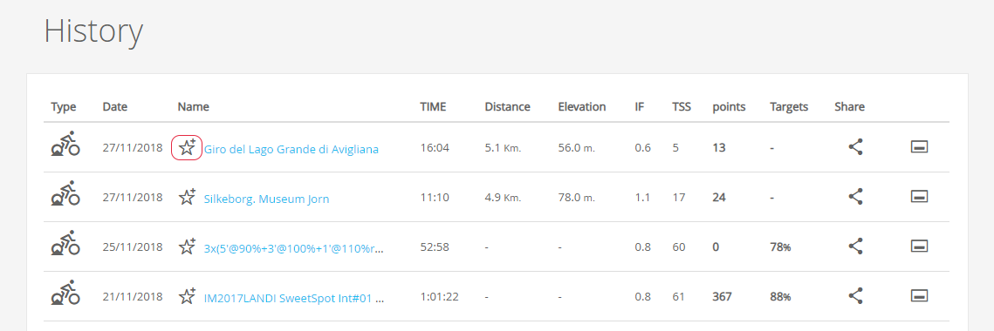Share the 25/11/2018 interval workout
Viewport: 994px width, 331px height.
(x=856, y=247)
